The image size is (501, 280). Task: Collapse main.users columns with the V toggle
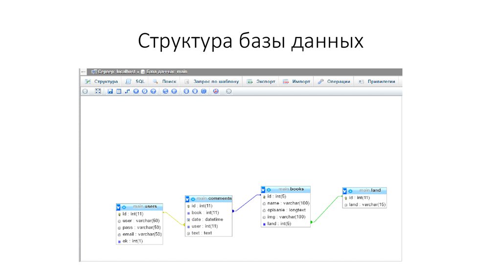(118, 207)
